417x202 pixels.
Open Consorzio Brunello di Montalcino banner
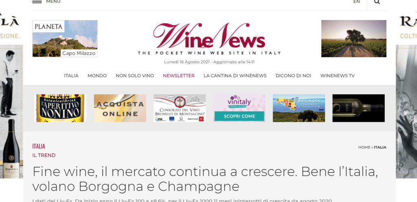click(x=180, y=108)
